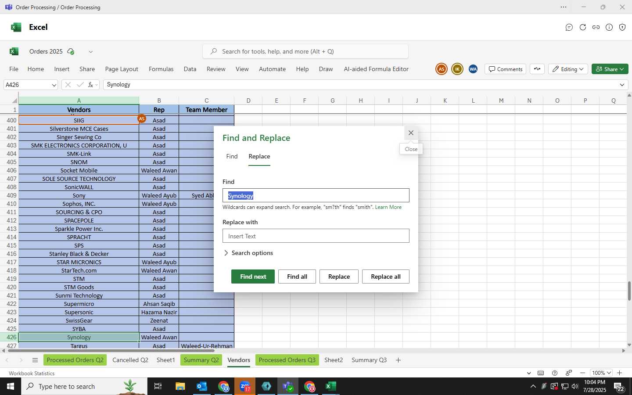The image size is (632, 395).
Task: Close the Find and Replace dialog
Action: [x=411, y=133]
